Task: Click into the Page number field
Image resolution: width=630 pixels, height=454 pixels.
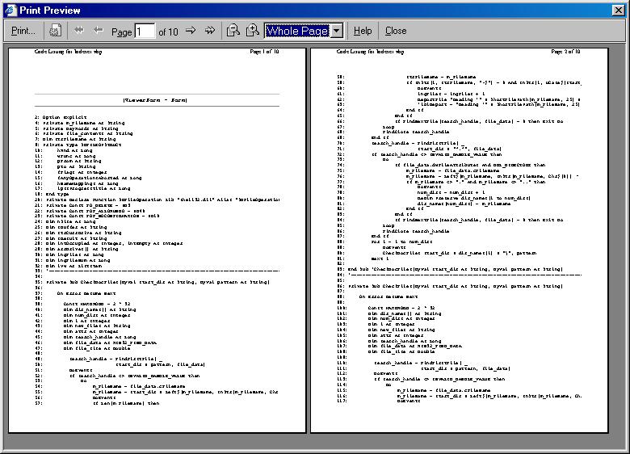Action: (145, 32)
